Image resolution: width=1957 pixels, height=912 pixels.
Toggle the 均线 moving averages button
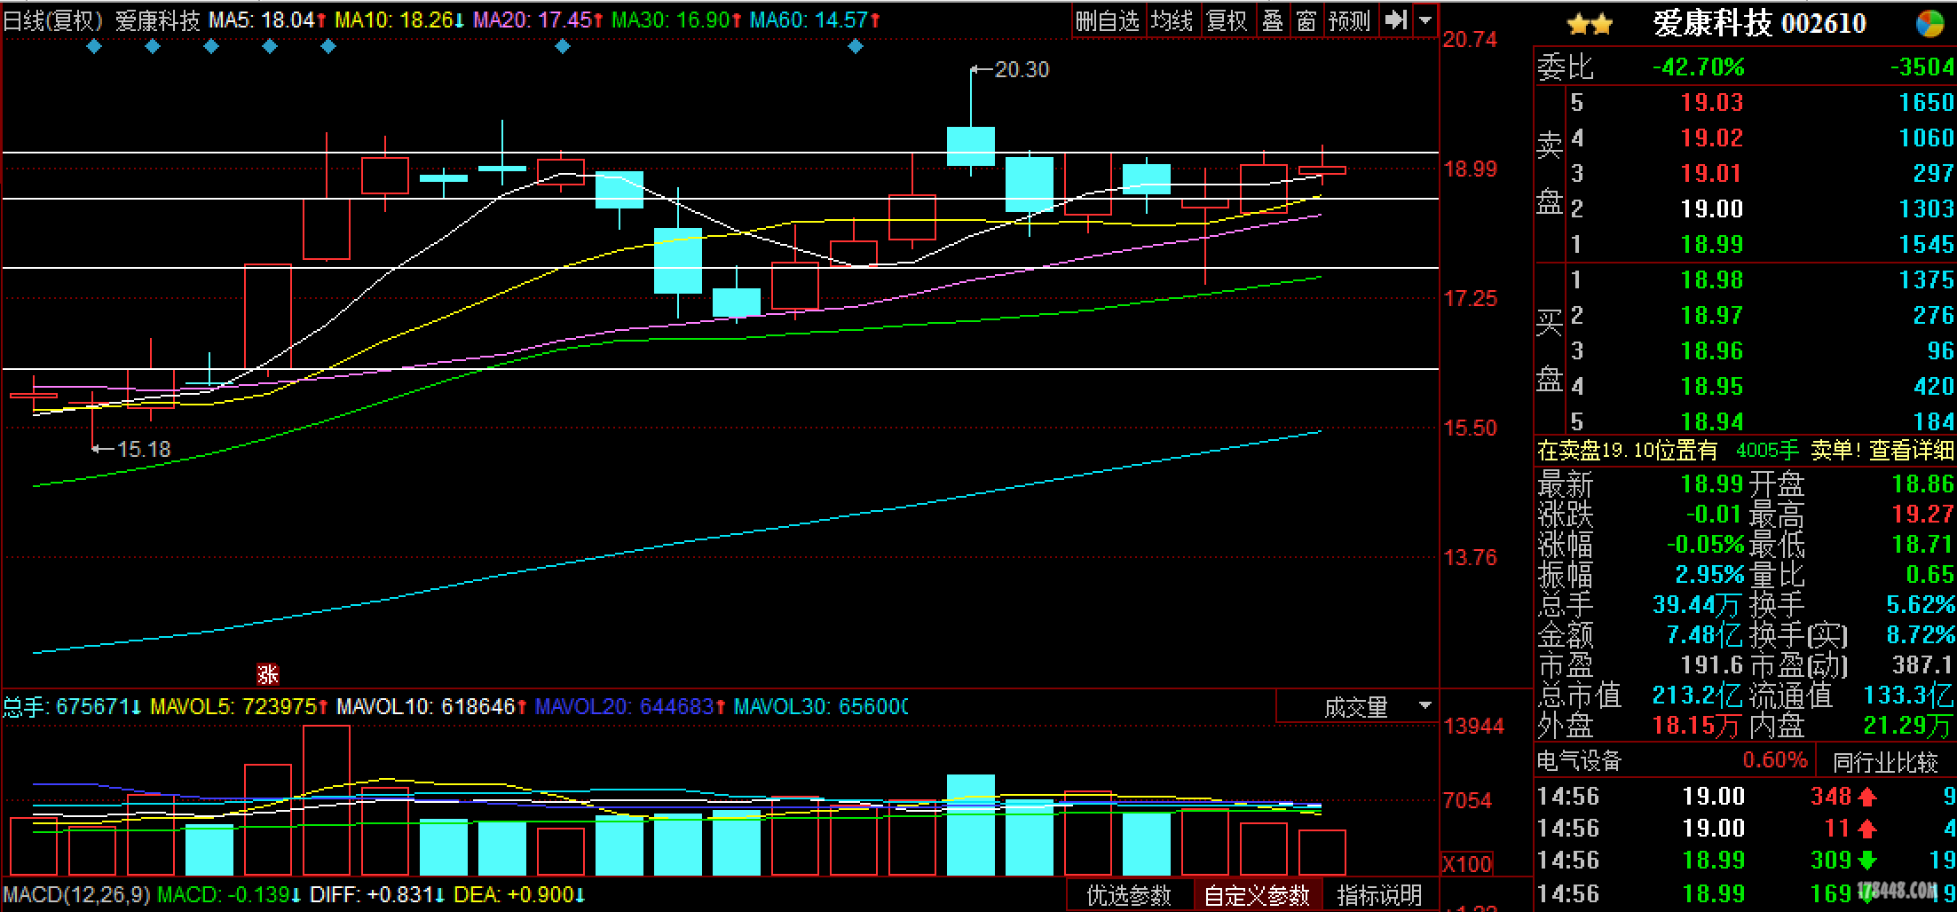(1172, 20)
